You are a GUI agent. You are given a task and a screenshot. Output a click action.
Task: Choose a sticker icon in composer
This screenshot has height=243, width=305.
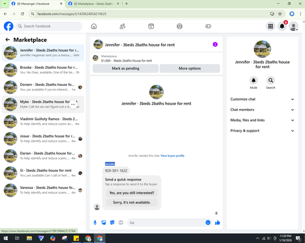point(112,223)
